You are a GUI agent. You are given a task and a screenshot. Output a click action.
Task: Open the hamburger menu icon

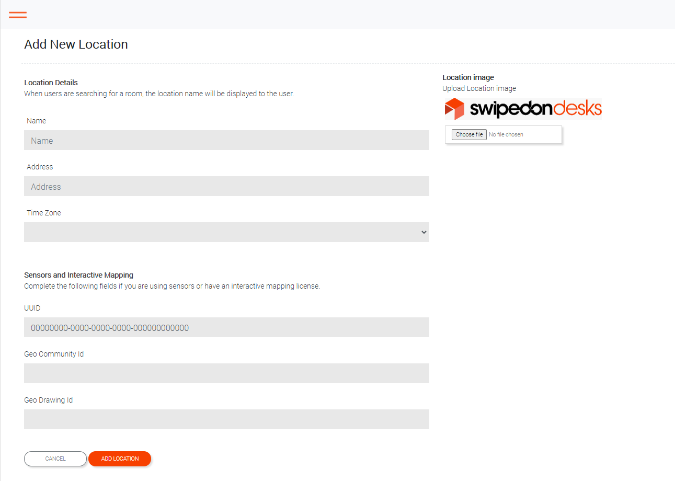[18, 15]
